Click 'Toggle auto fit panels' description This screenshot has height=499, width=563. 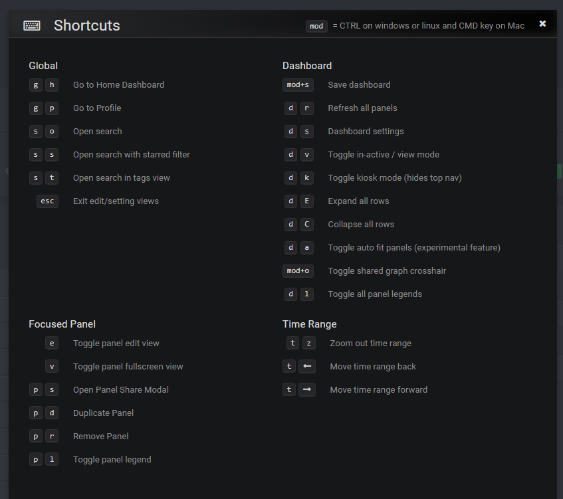click(413, 248)
